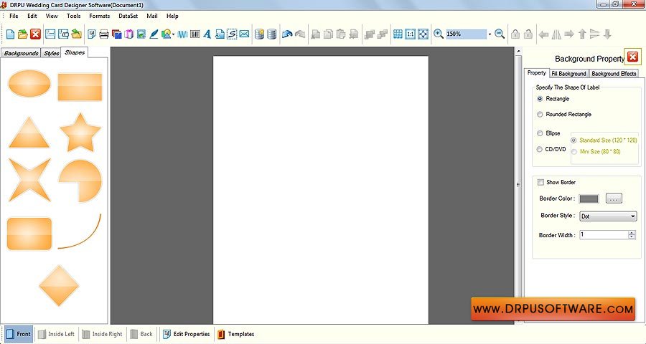The height and width of the screenshot is (344, 646).
Task: Open Edit Properties
Action: (186, 334)
